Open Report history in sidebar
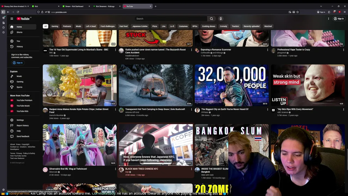The height and width of the screenshot is (196, 348). click(22, 125)
